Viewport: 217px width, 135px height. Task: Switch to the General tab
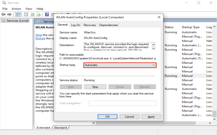point(63,25)
